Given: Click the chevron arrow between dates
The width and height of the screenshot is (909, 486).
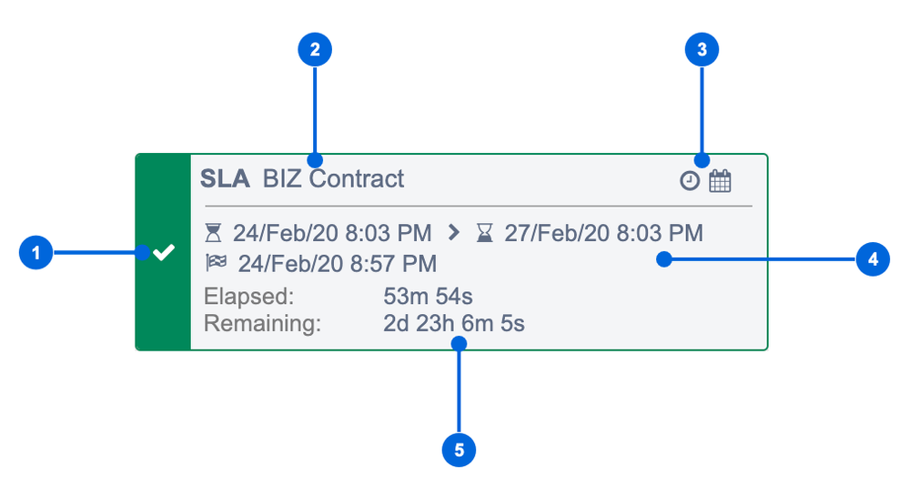Looking at the screenshot, I should tap(454, 233).
